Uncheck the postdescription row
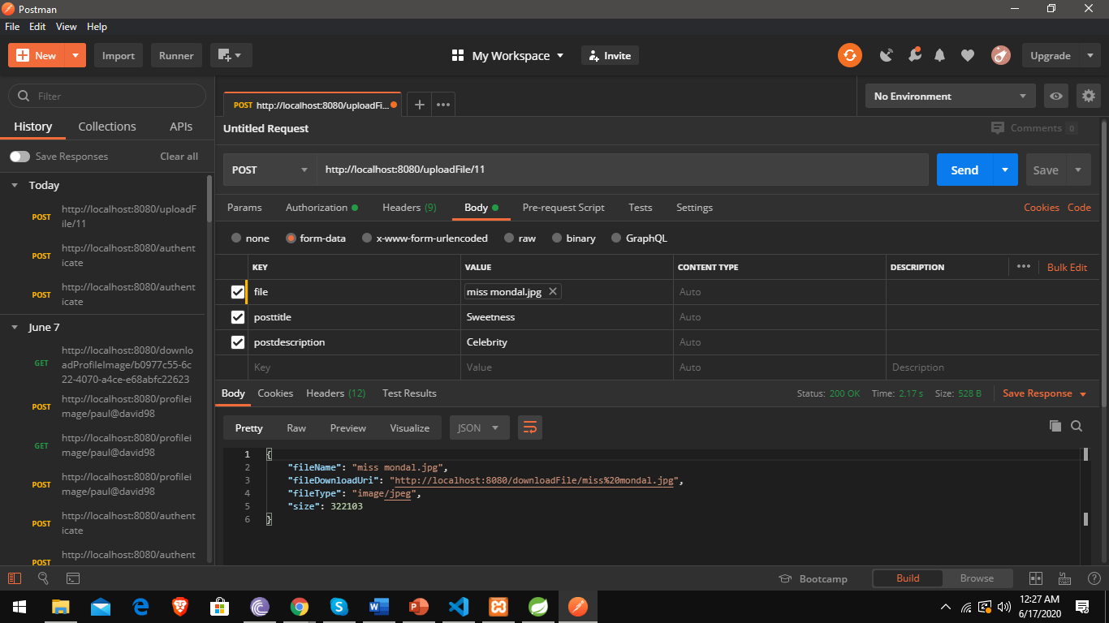Image resolution: width=1109 pixels, height=623 pixels. tap(238, 342)
